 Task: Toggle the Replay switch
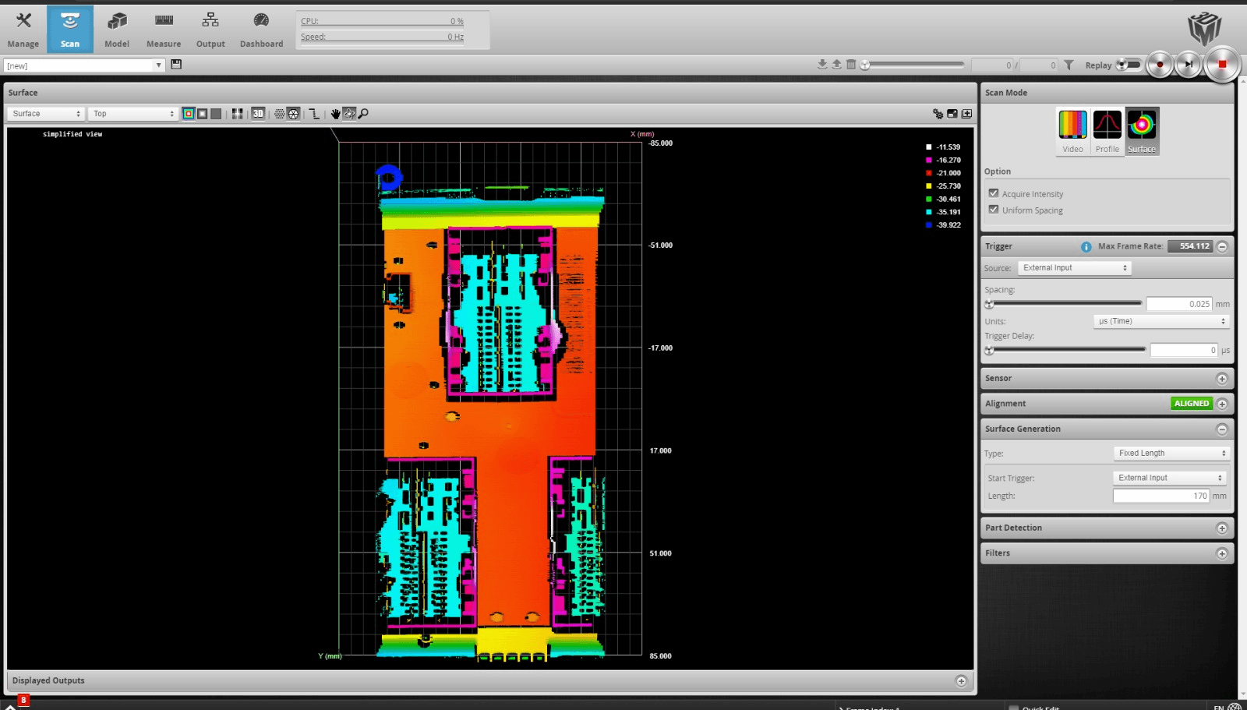coord(1128,65)
